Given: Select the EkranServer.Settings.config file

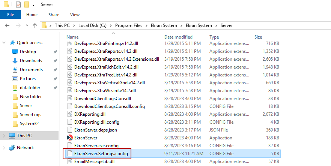Looking at the screenshot, I should [101, 154].
